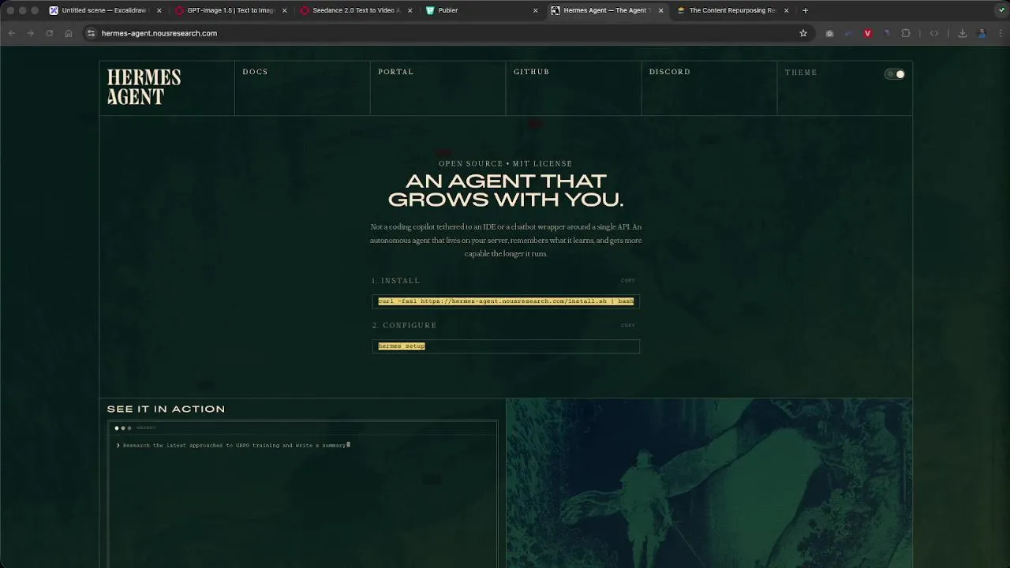The image size is (1010, 568).
Task: Click the blue checkmark extension icon
Action: [848, 33]
